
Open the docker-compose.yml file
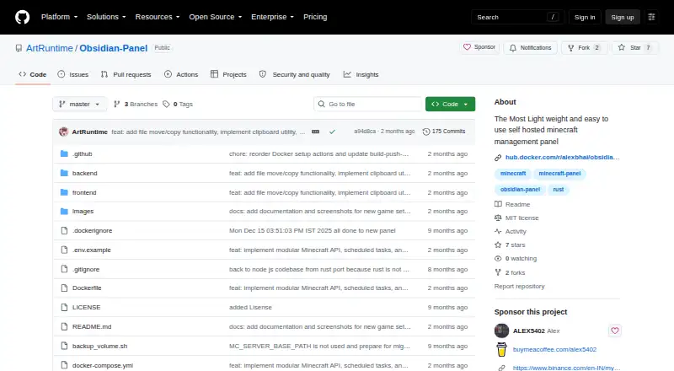point(103,365)
